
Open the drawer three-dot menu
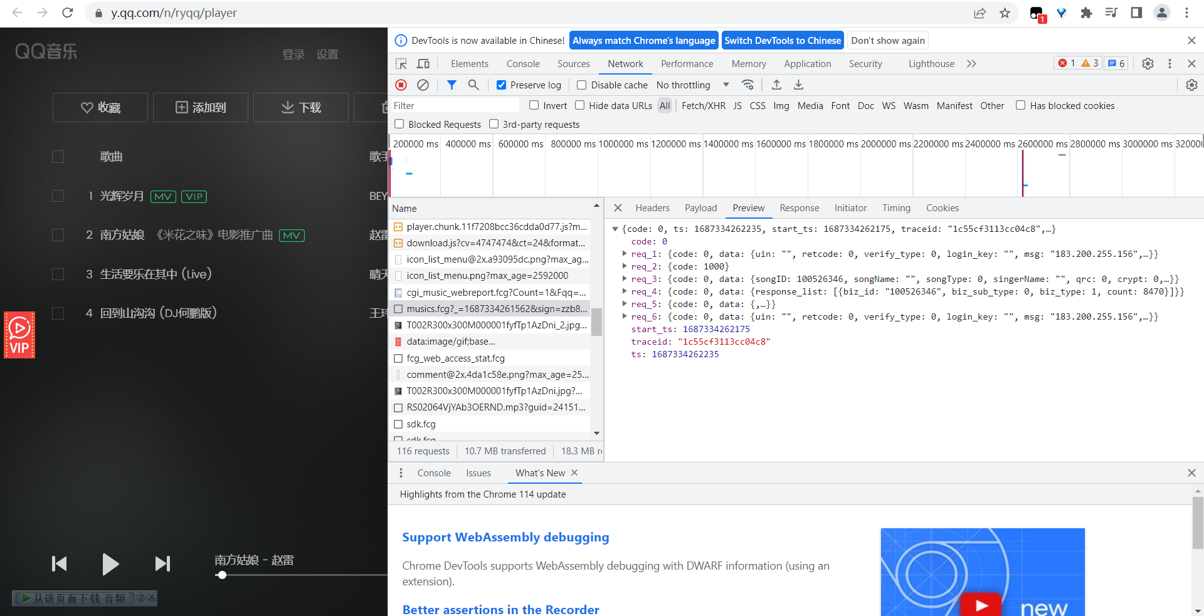tap(401, 473)
